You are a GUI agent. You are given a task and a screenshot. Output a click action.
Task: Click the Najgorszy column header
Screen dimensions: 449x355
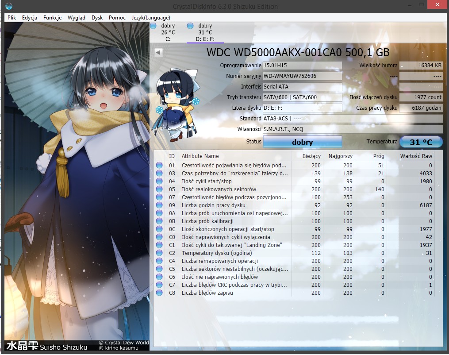click(340, 156)
